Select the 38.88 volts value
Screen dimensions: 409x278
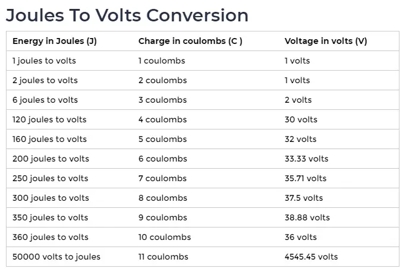pos(307,217)
